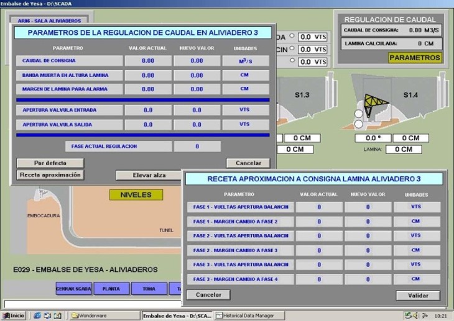Click the 'LAMINA CALCULADA: 0 CM' readout
Viewport: 454px width, 321px height.
(x=391, y=43)
